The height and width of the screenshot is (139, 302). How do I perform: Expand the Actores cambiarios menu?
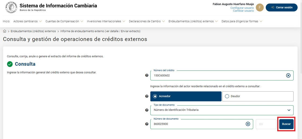click(27, 21)
